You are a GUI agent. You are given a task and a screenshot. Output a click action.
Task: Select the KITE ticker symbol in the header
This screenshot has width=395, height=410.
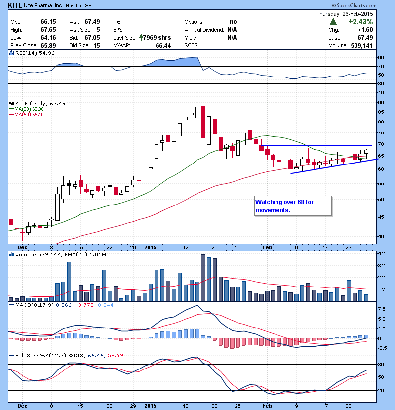[x=15, y=5]
